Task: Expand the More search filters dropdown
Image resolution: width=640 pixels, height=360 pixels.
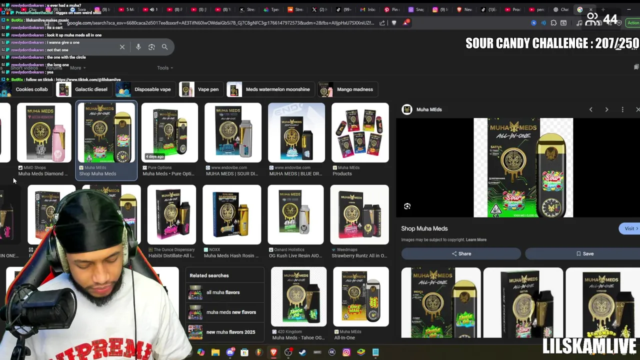Action: (78, 68)
